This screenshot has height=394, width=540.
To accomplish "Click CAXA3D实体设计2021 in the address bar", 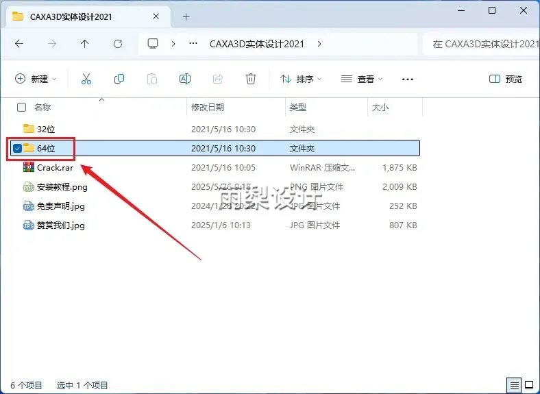I will click(x=257, y=44).
